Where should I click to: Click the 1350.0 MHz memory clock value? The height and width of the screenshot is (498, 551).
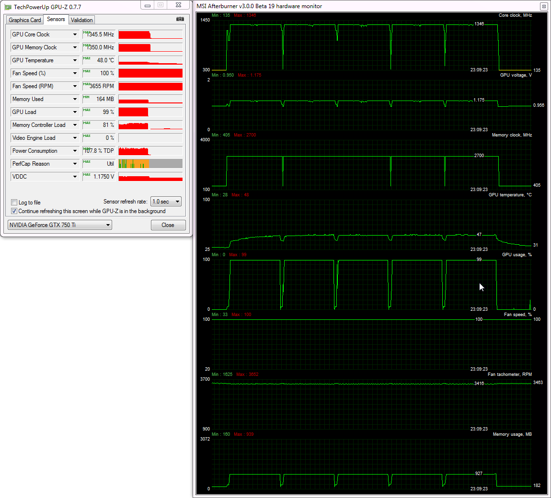pos(99,47)
